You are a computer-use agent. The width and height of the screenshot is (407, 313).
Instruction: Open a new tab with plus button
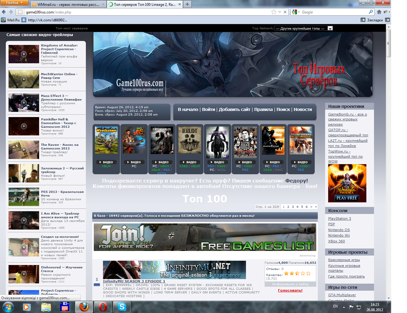click(x=187, y=4)
